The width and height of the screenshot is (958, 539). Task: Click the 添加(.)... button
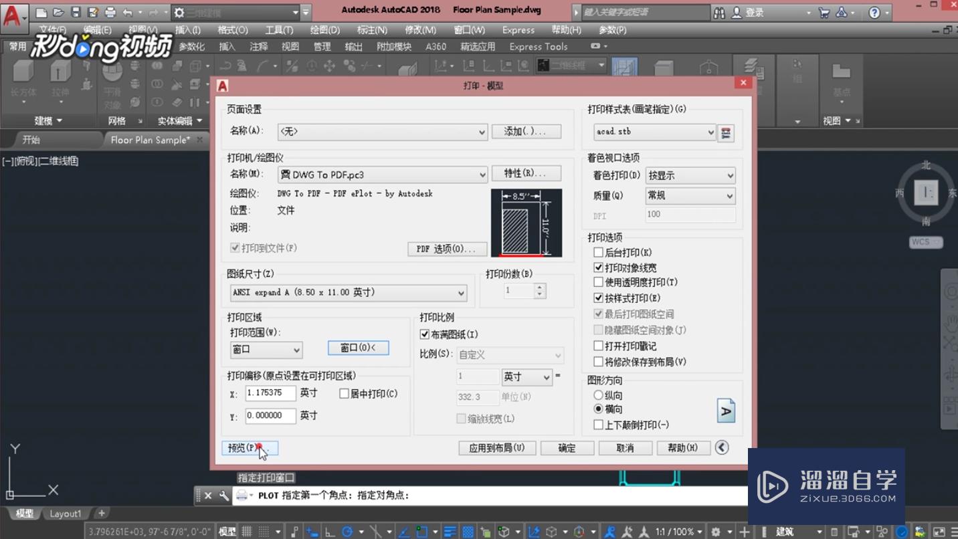(x=526, y=131)
